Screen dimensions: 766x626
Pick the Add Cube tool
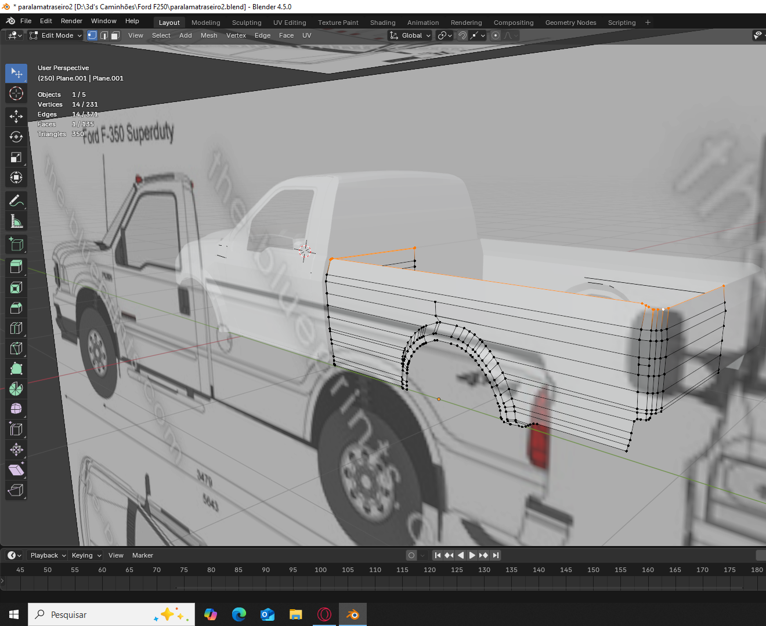coord(16,244)
